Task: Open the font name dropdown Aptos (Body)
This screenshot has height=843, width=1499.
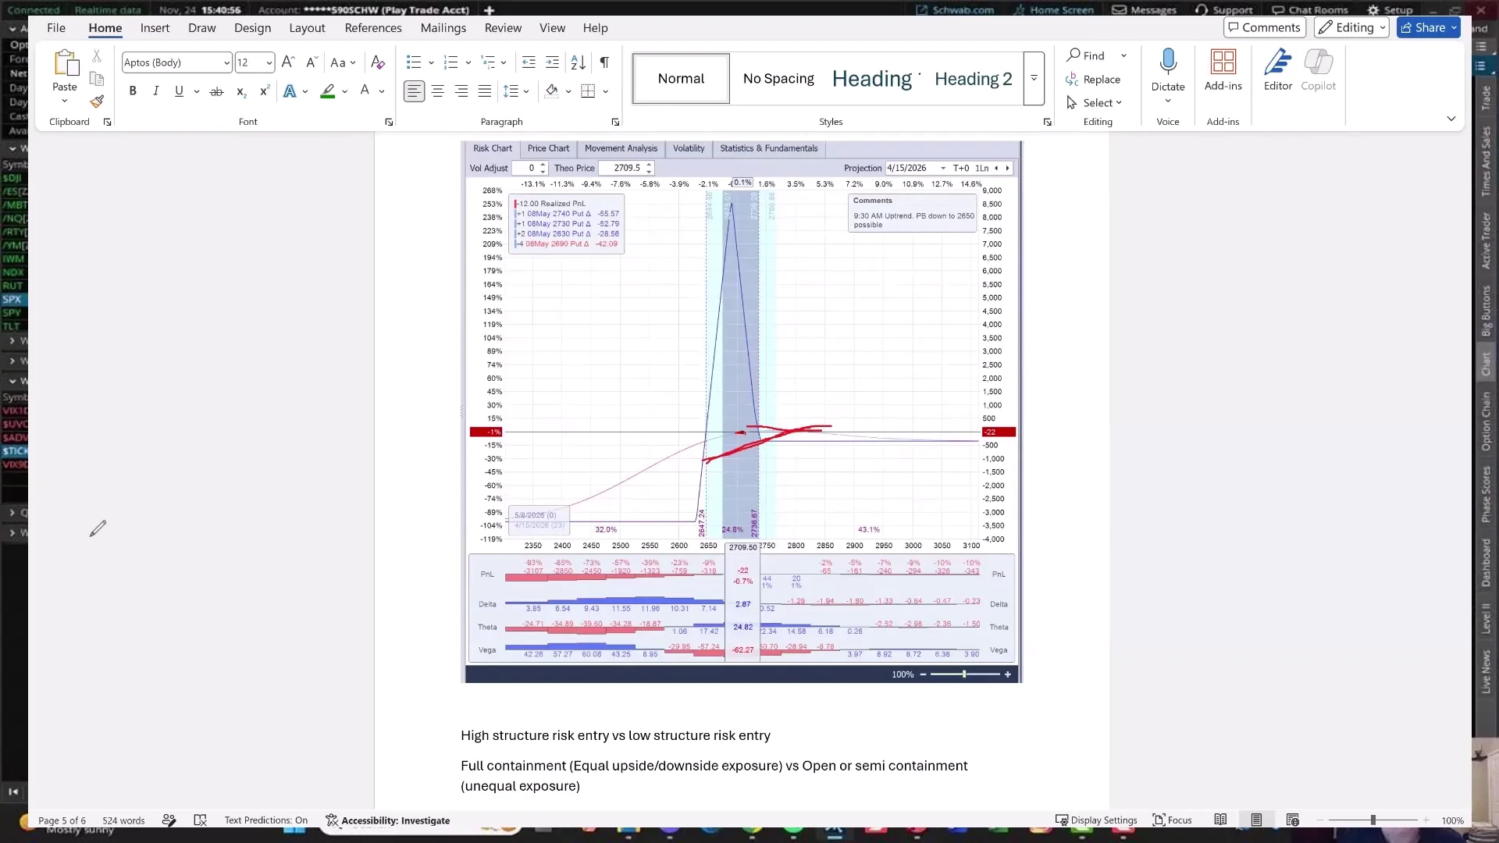Action: point(226,62)
